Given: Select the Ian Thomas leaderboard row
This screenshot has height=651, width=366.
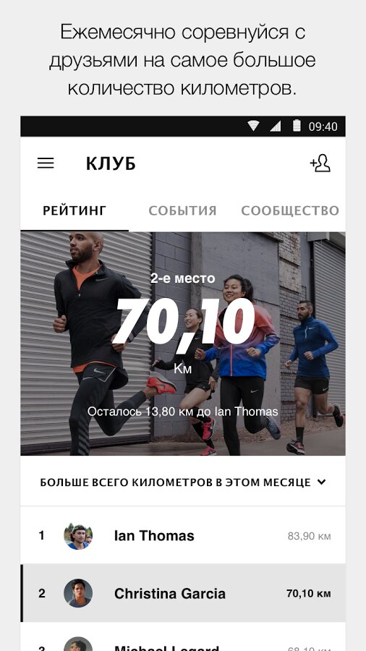Looking at the screenshot, I should [x=183, y=536].
